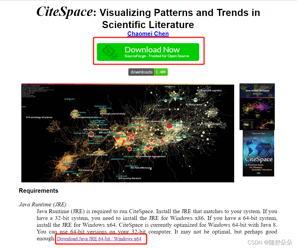Click the '#19 reference discipline' cluster label

tap(96, 129)
